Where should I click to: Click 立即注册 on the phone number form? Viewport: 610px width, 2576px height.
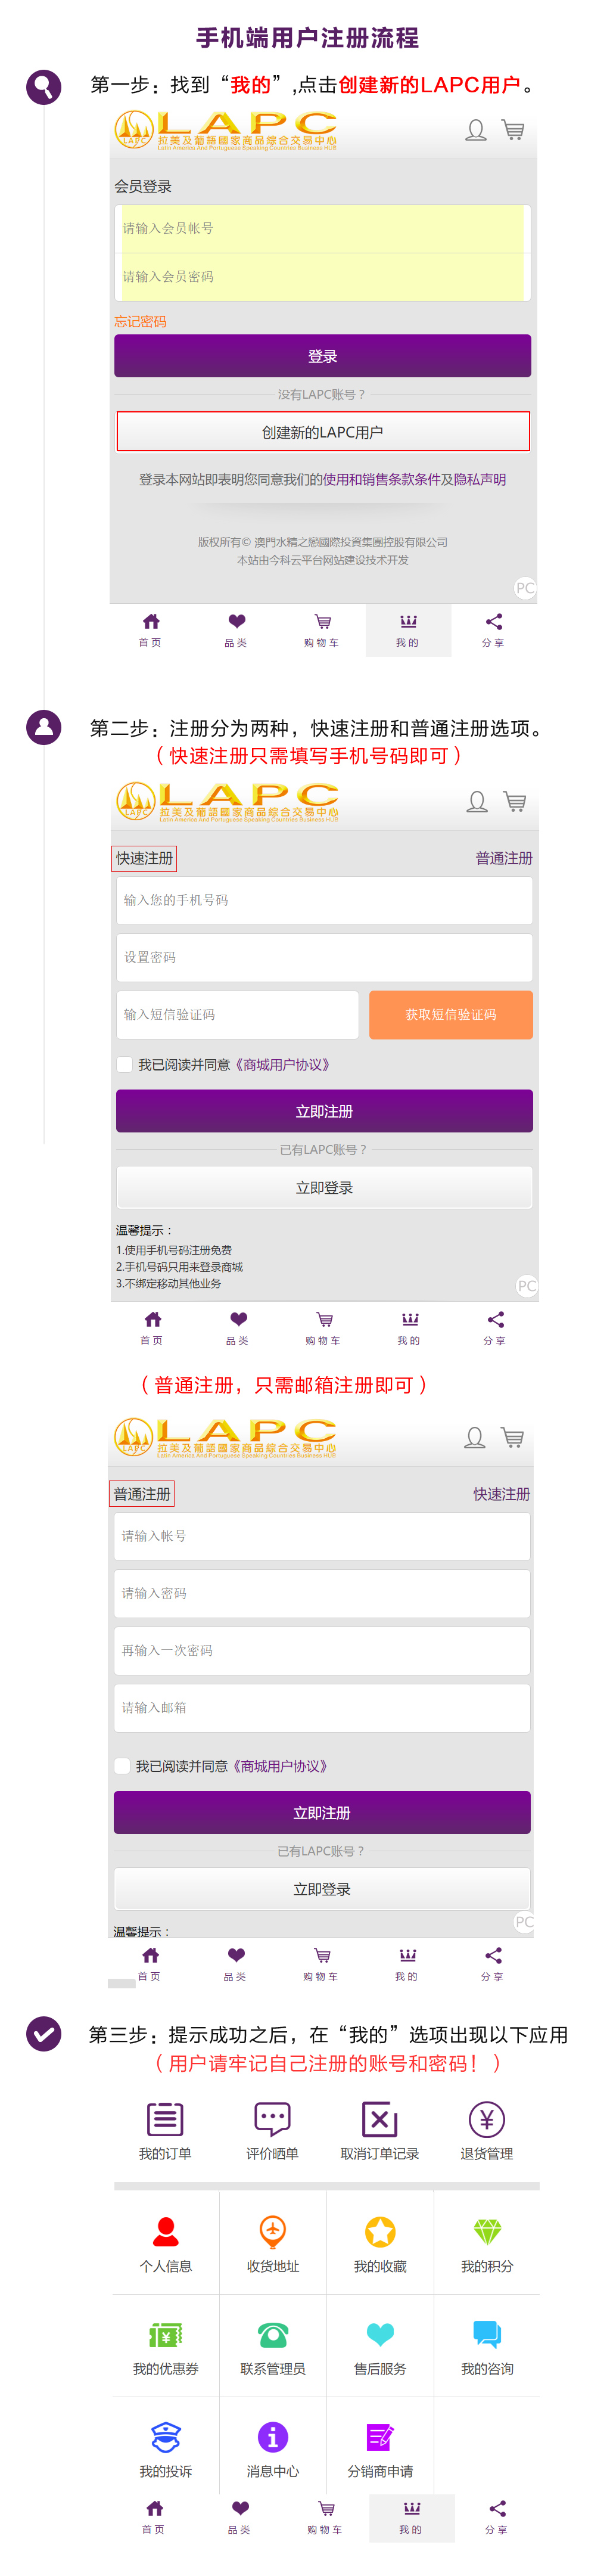point(324,1111)
